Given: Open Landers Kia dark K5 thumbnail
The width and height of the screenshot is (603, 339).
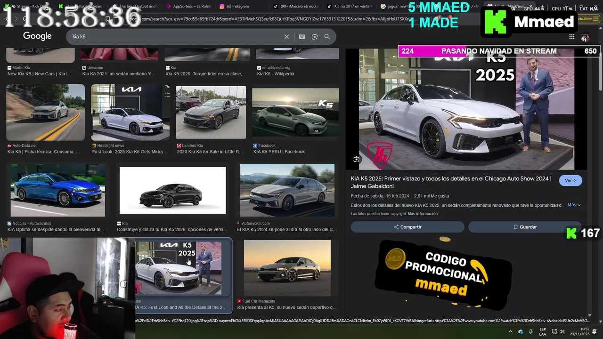Looking at the screenshot, I should (x=211, y=113).
